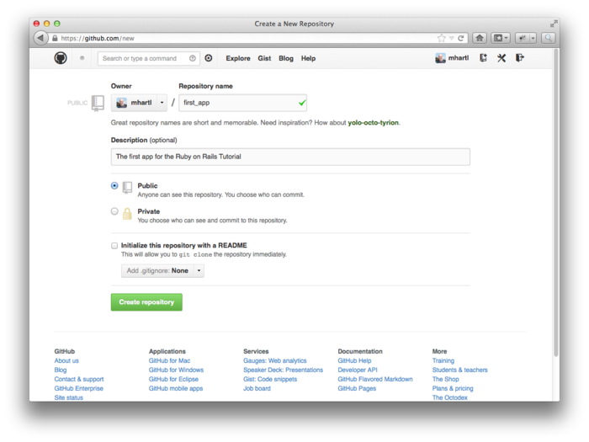Open Explore in the top navigation
The width and height of the screenshot is (589, 442).
point(238,58)
